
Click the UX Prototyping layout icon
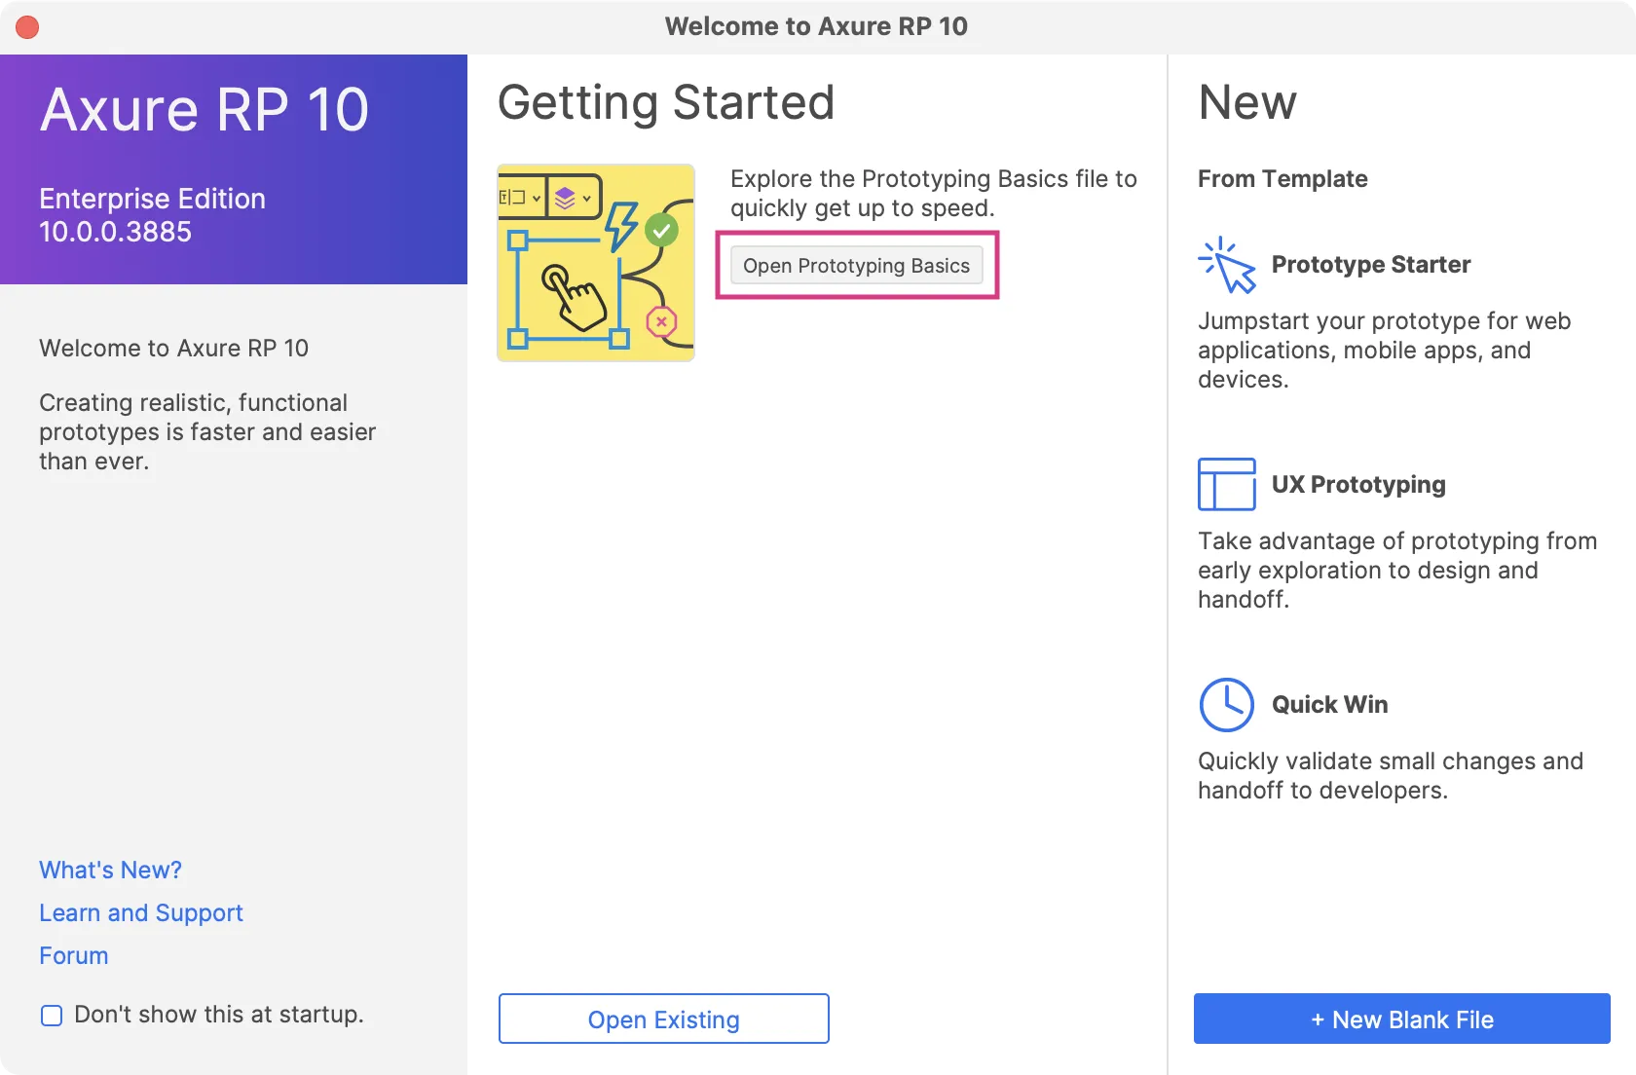(x=1227, y=484)
